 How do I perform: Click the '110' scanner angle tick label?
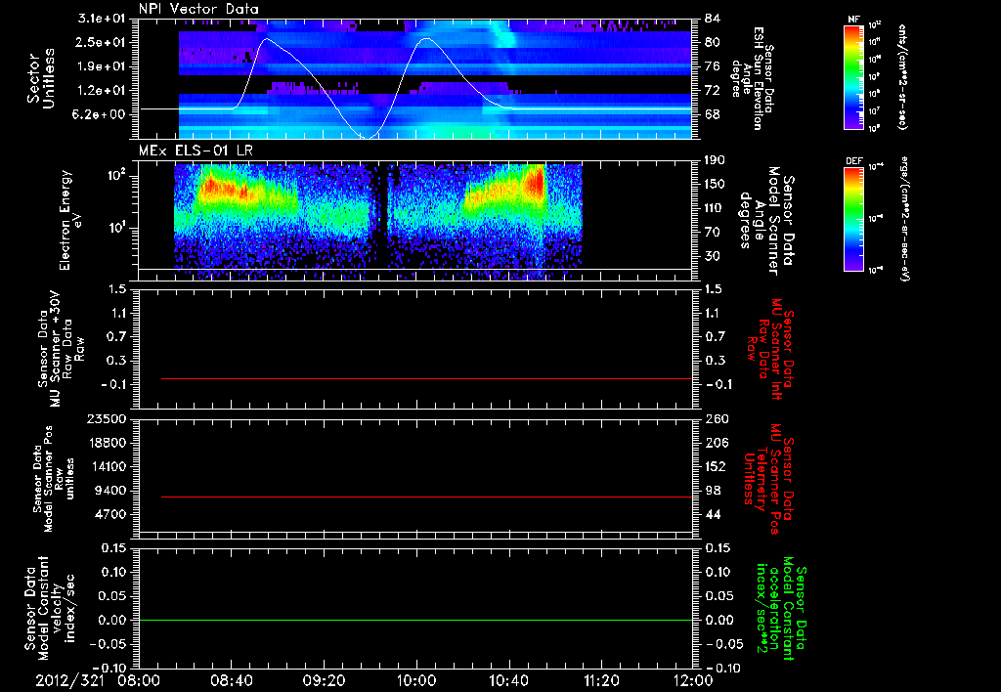tap(715, 208)
